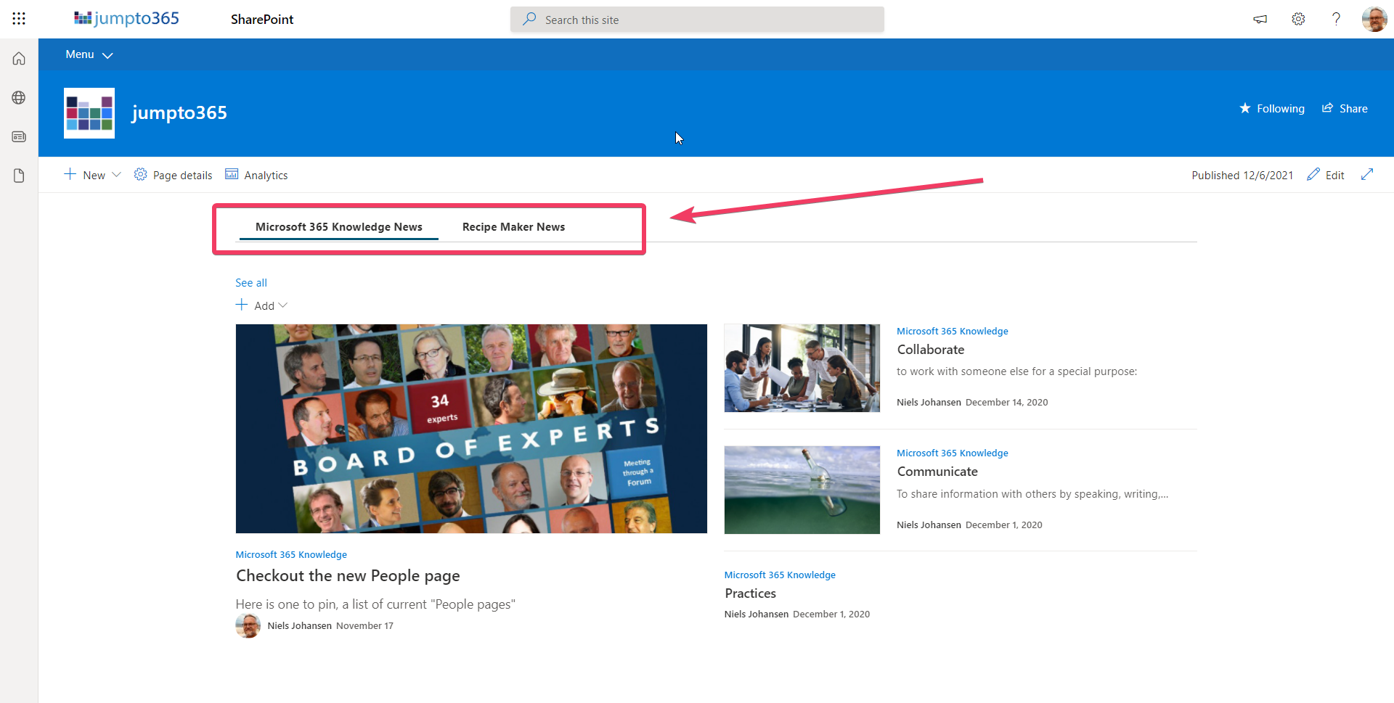
Task: Toggle Following off for jumpto365 site
Action: coord(1272,108)
